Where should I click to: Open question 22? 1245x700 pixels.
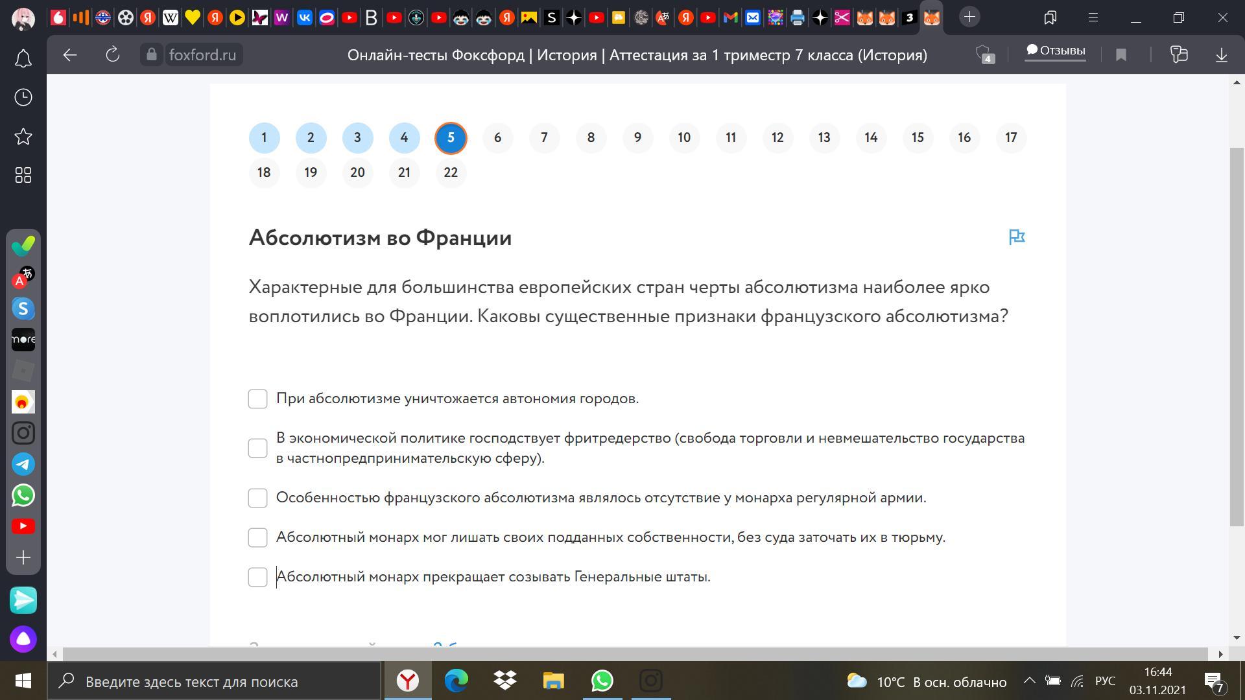click(x=451, y=172)
